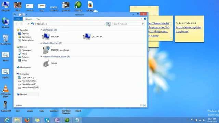Open Recycle Bin on the desktop
The width and height of the screenshot is (219, 123).
[5, 40]
